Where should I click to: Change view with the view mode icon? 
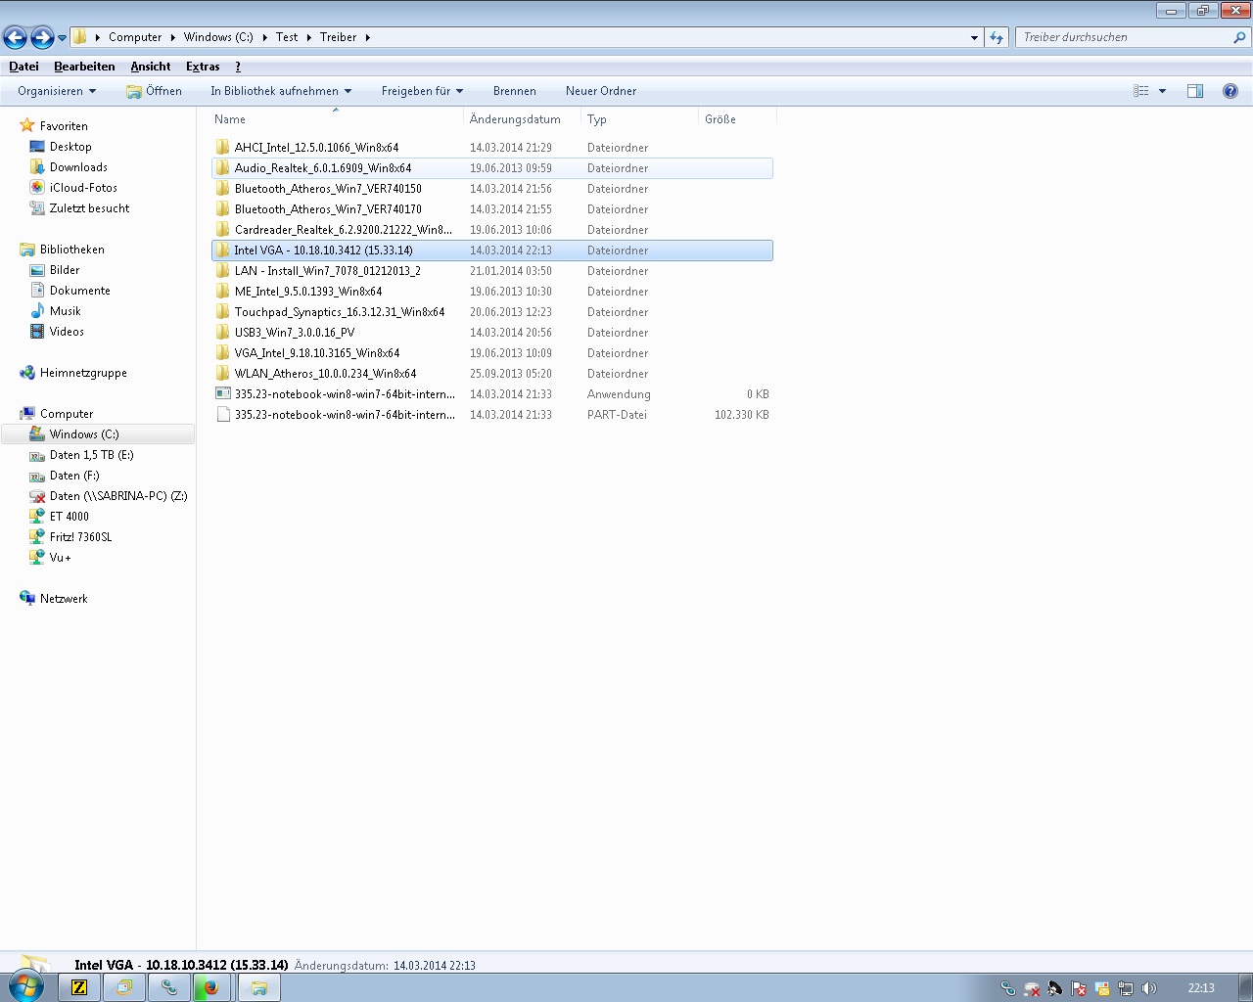coord(1141,91)
